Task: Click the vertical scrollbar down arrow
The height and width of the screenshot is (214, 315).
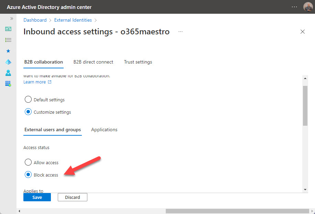Action: pyautogui.click(x=305, y=190)
